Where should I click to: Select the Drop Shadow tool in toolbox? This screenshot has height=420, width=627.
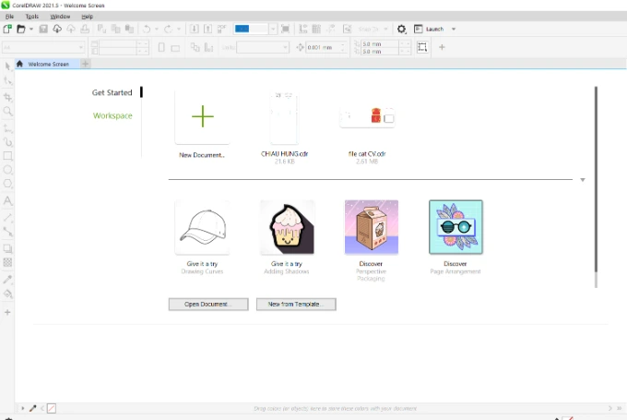7,248
